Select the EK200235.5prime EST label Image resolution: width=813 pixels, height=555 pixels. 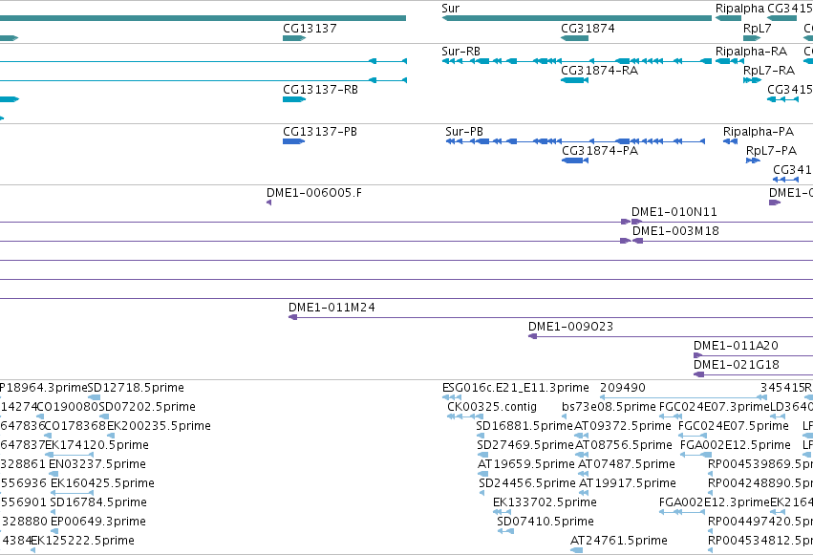159,426
